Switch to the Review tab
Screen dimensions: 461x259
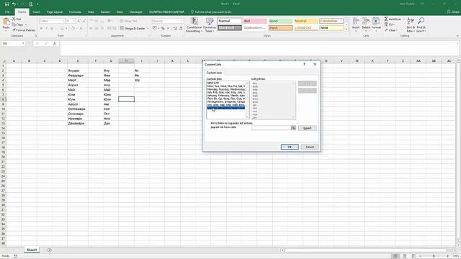pos(105,12)
